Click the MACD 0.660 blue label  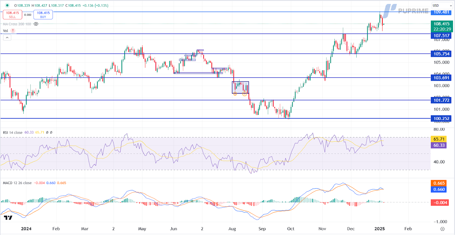(x=439, y=189)
